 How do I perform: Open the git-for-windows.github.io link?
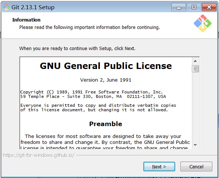[39, 155]
